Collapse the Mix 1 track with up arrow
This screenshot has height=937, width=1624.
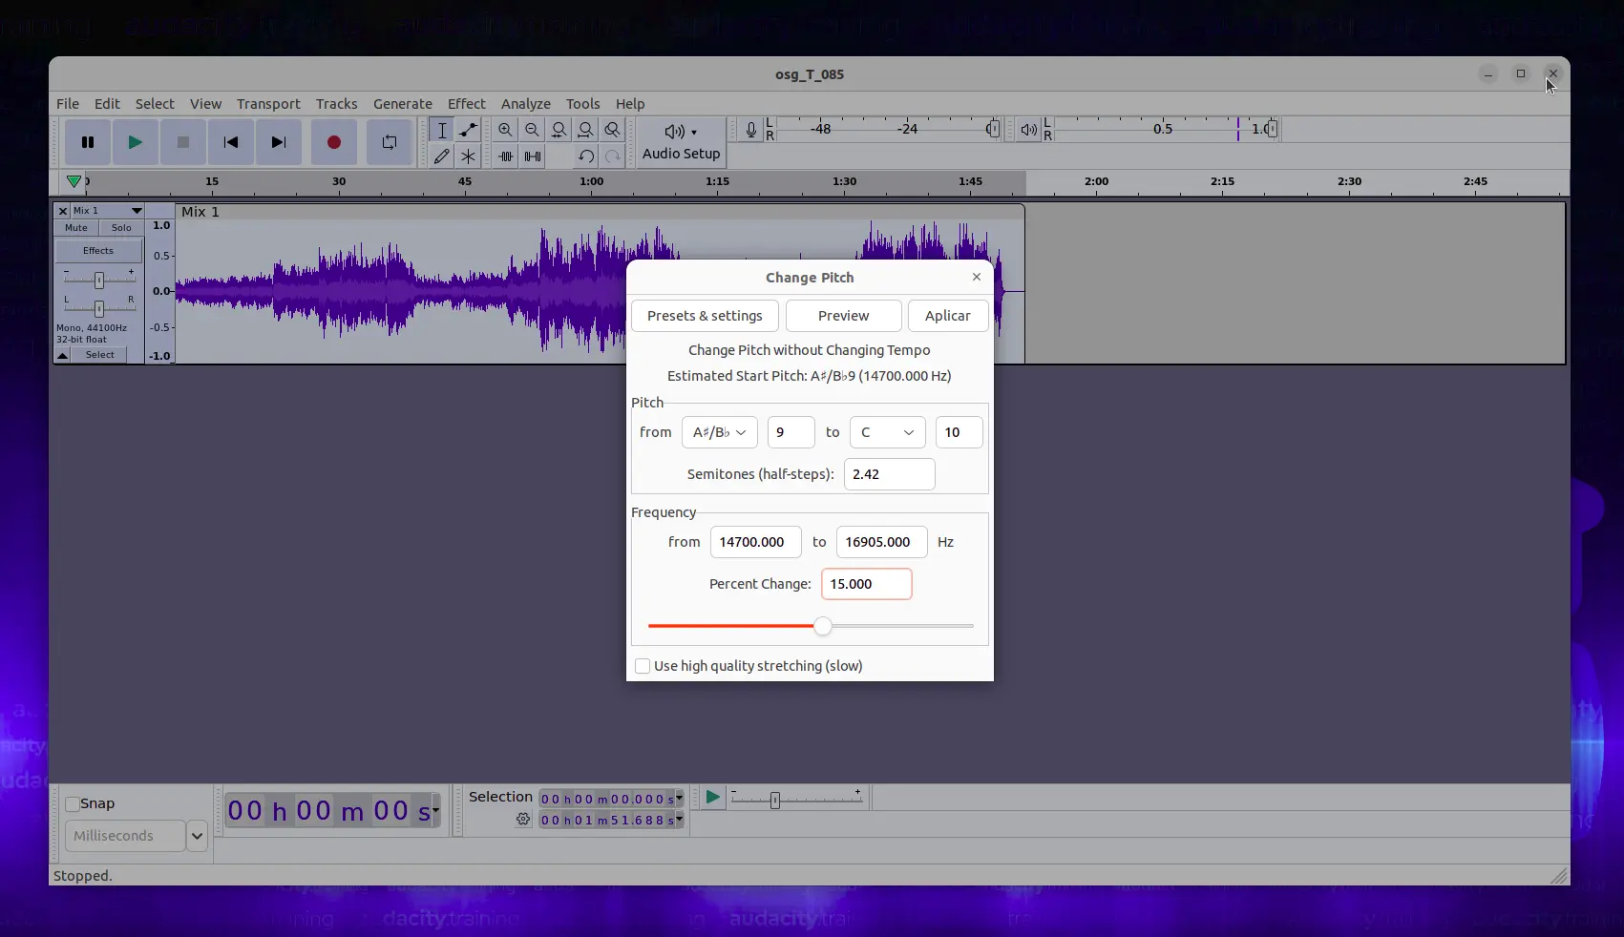point(63,355)
